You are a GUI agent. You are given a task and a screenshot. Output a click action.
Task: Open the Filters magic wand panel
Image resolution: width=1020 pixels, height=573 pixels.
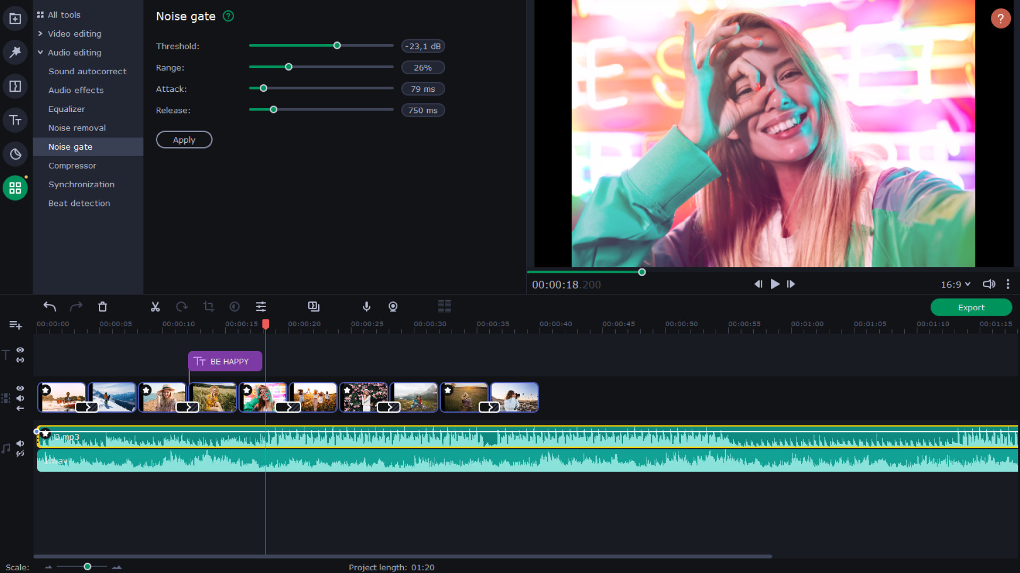(15, 52)
